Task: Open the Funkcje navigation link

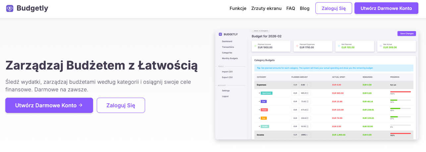Action: [238, 8]
